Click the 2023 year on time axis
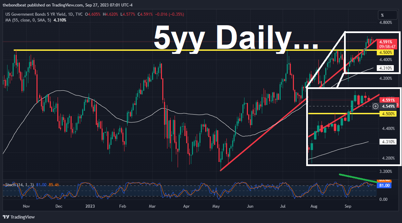 [90, 206]
